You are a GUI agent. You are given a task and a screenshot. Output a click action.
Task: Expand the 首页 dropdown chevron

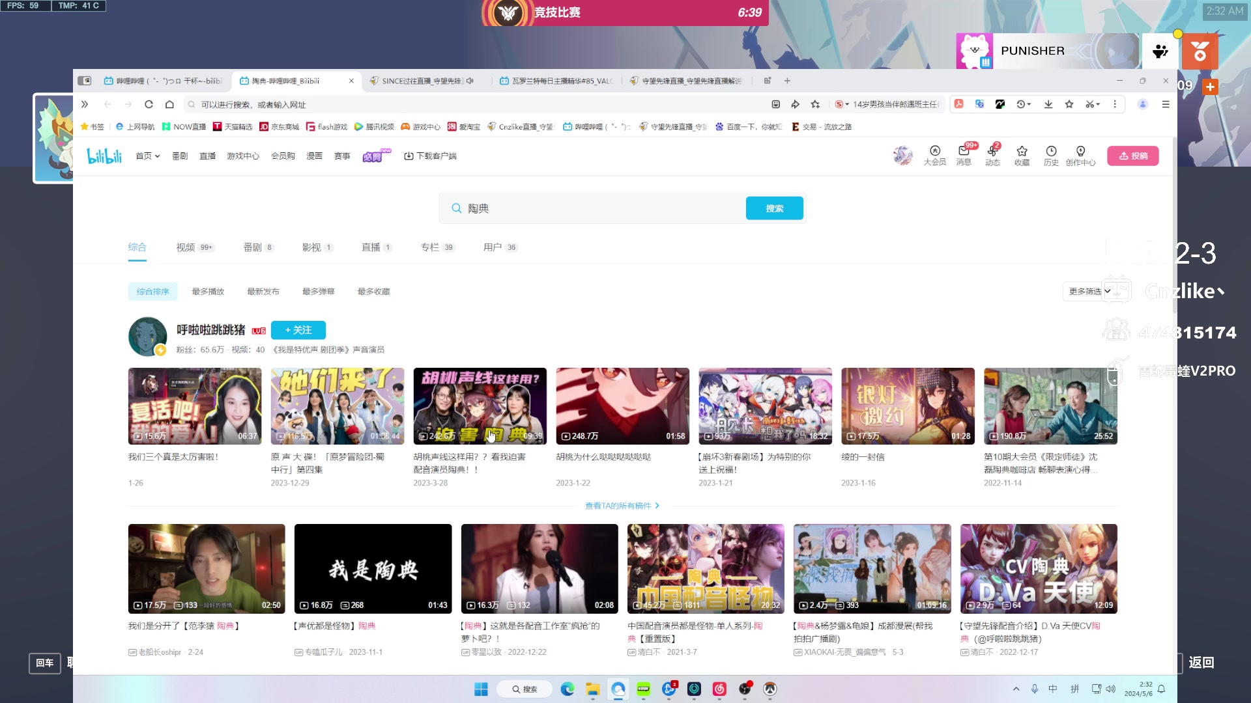pyautogui.click(x=158, y=156)
